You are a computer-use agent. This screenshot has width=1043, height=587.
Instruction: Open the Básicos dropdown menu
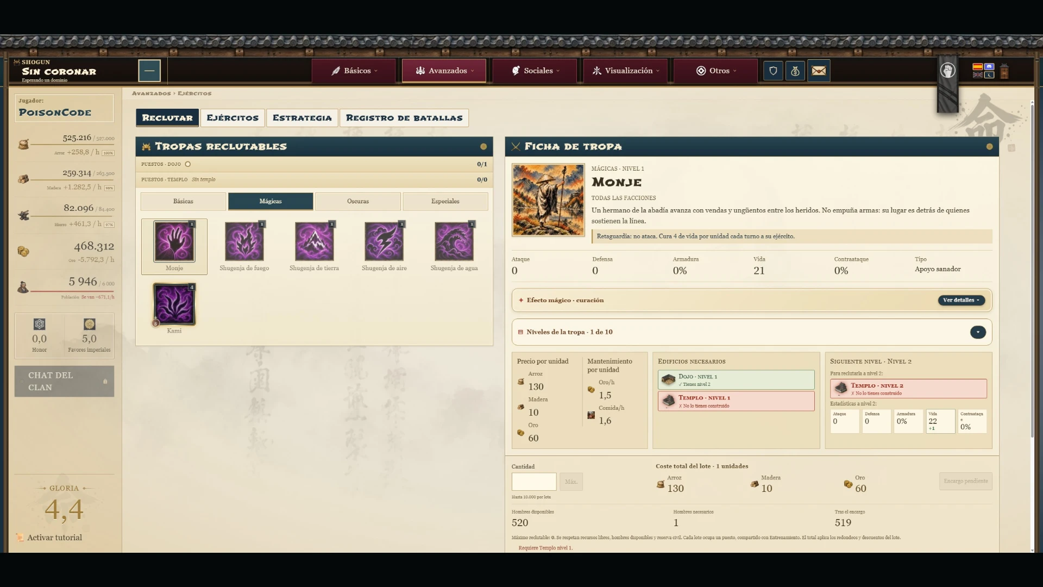(354, 71)
